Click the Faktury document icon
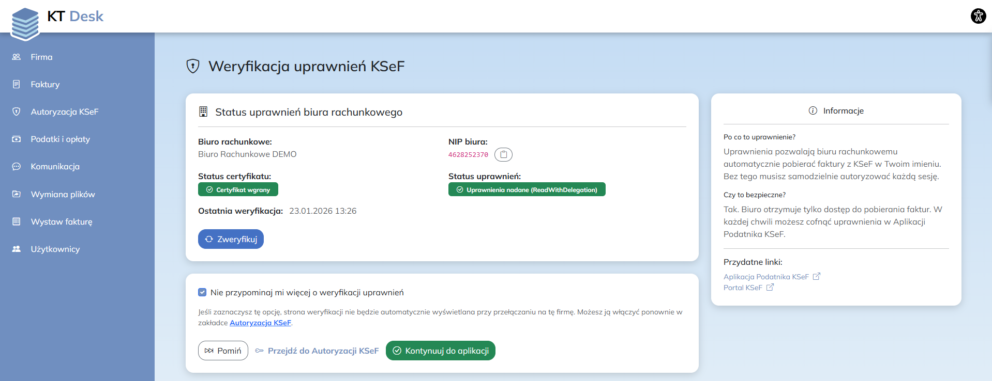The height and width of the screenshot is (381, 992). point(17,84)
